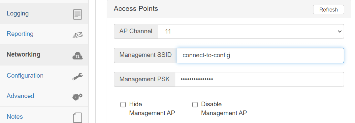Focus the Management SSID text field
Viewport: 355px width, 123px height.
click(260, 55)
